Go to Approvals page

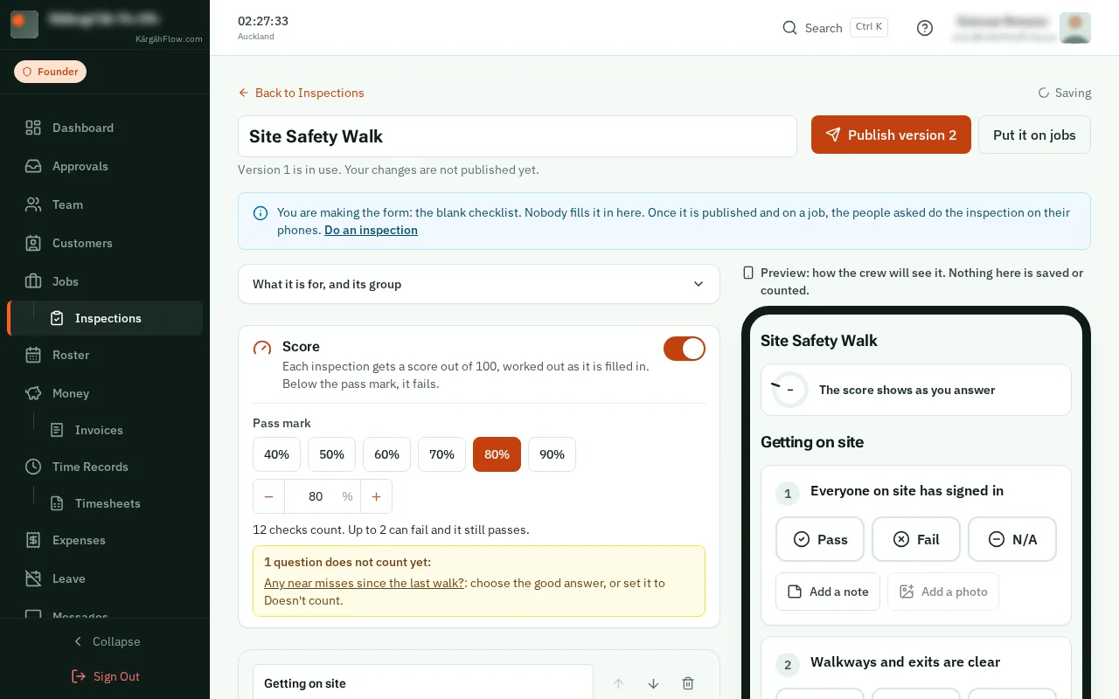tap(105, 166)
